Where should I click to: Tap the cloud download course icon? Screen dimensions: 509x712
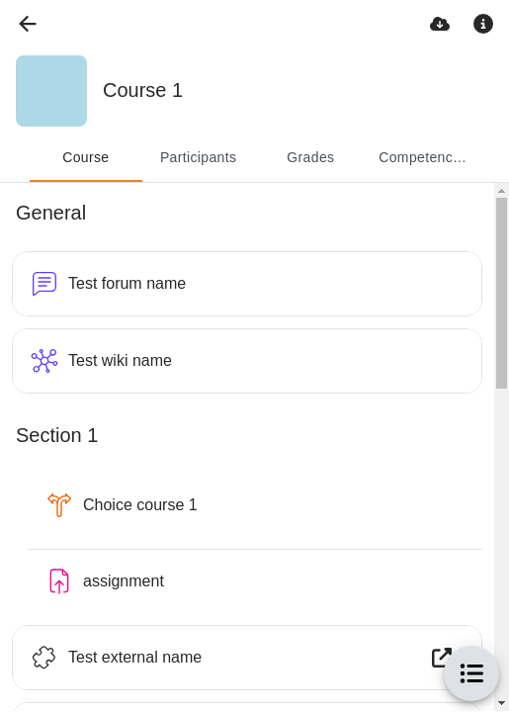tap(440, 24)
